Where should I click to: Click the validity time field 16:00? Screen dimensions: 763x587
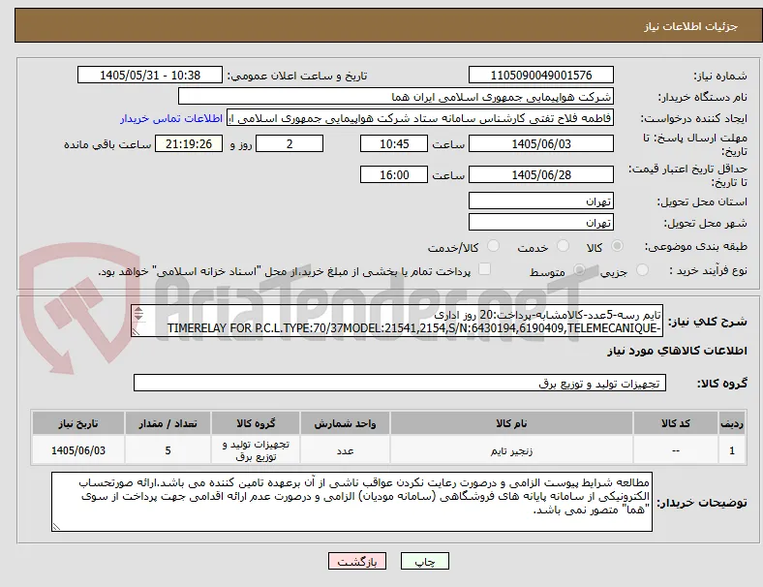point(394,174)
